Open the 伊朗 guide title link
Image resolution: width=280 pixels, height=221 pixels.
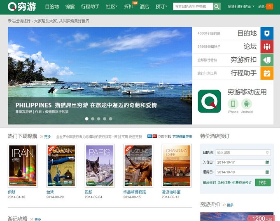click(12, 192)
